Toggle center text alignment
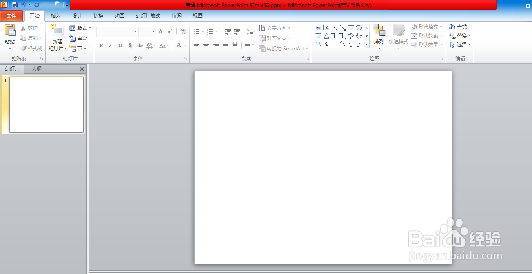Screen dimensions: 532x274 pos(206,45)
